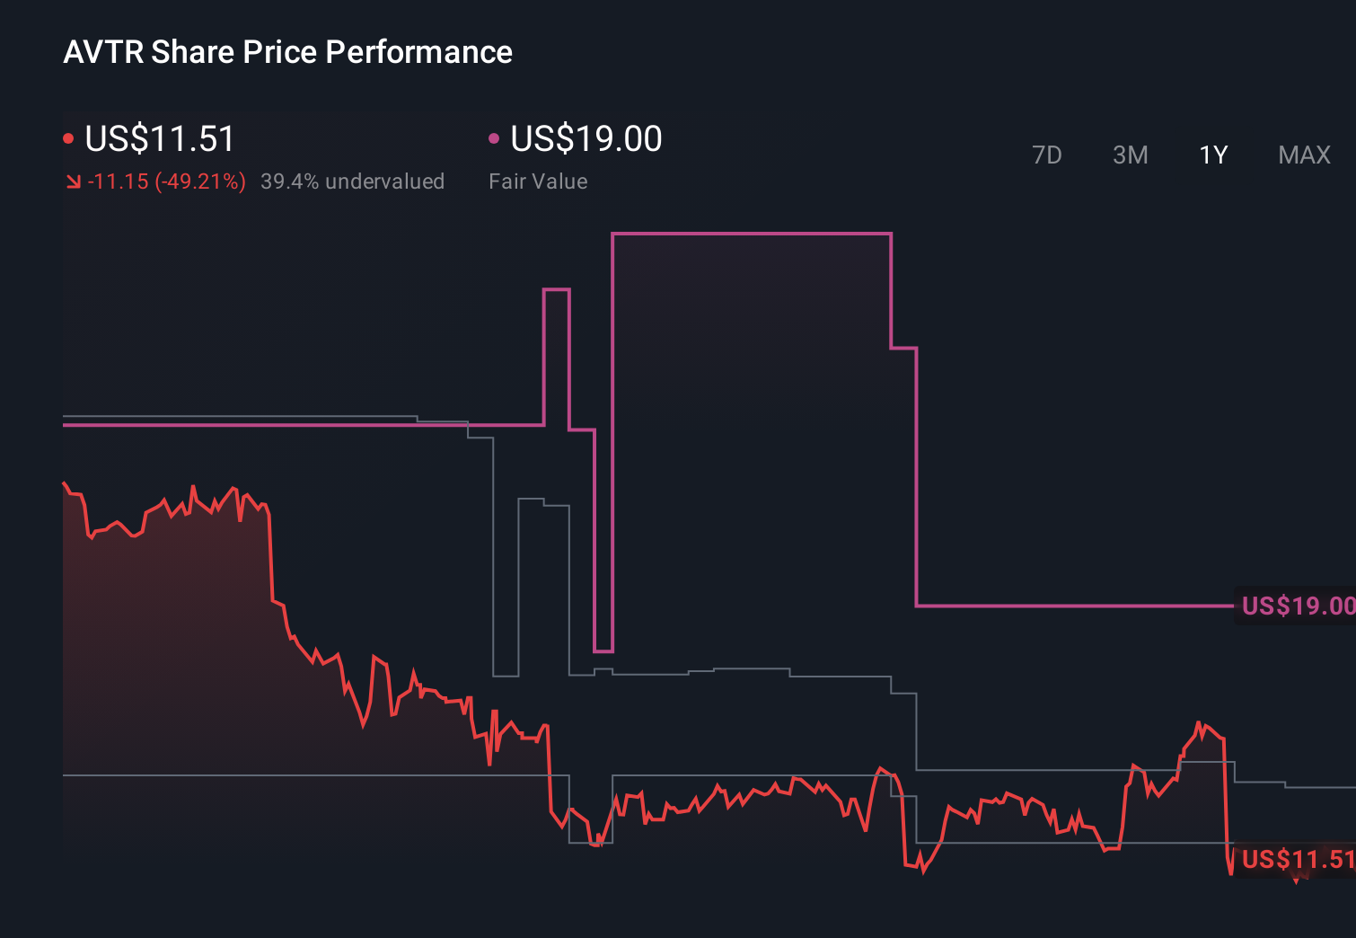Click the narrow pink fair value spike
The height and width of the screenshot is (938, 1356).
[x=557, y=289]
